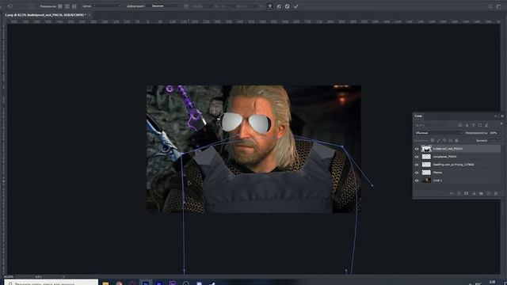Select the 2.png document tab

pos(45,15)
